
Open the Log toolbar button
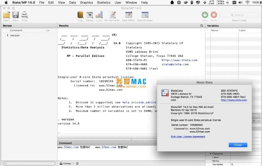point(81,15)
